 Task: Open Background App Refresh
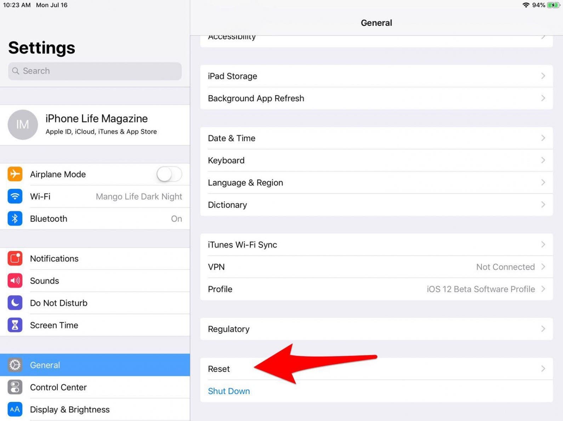[x=376, y=98]
